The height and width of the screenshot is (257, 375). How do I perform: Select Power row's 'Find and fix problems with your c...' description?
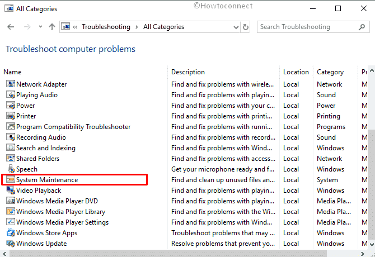pyautogui.click(x=223, y=106)
